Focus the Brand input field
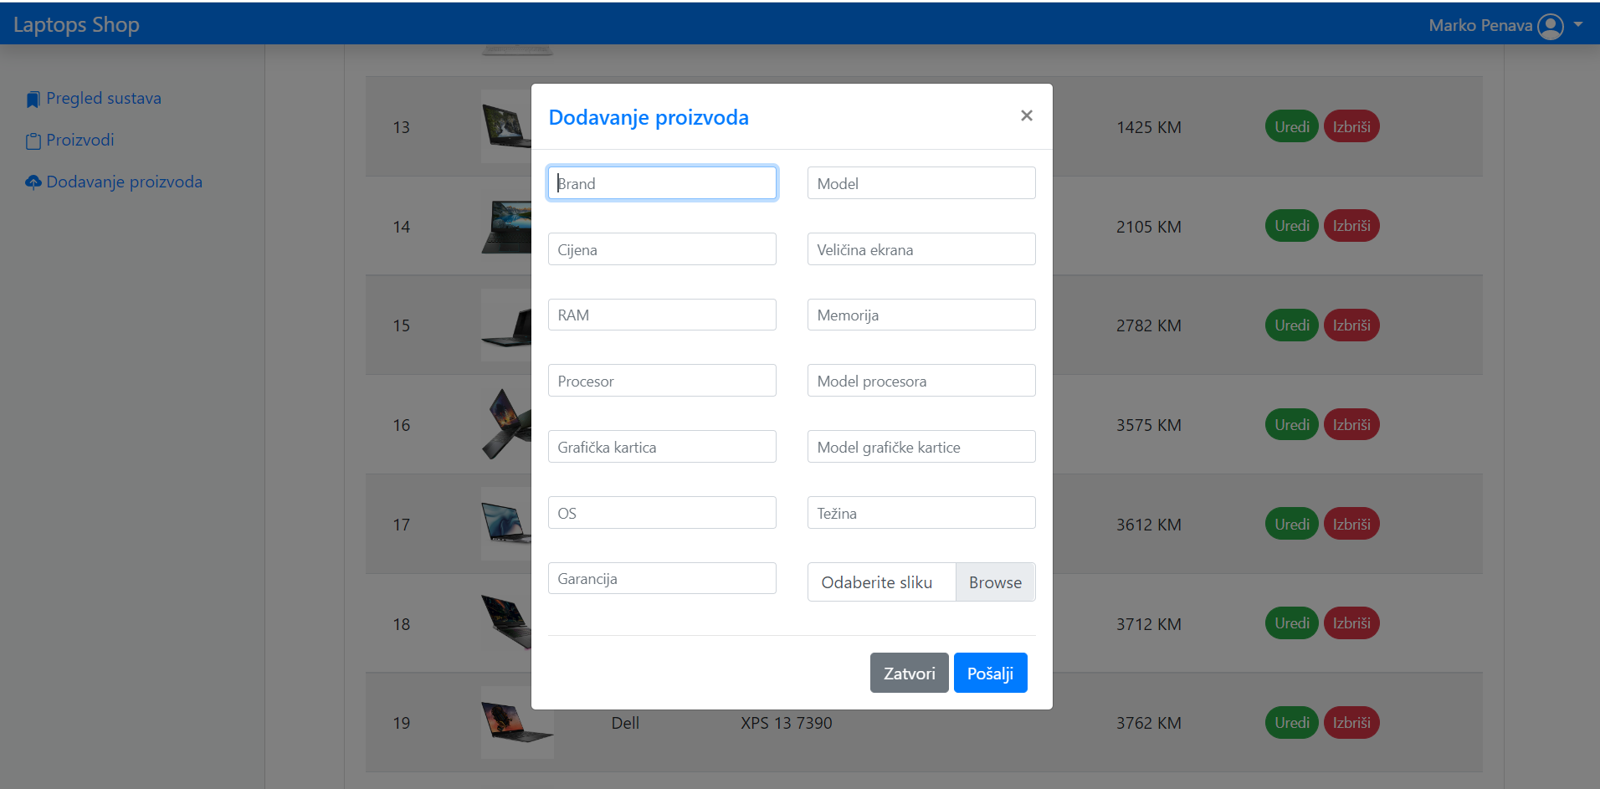 pyautogui.click(x=661, y=182)
